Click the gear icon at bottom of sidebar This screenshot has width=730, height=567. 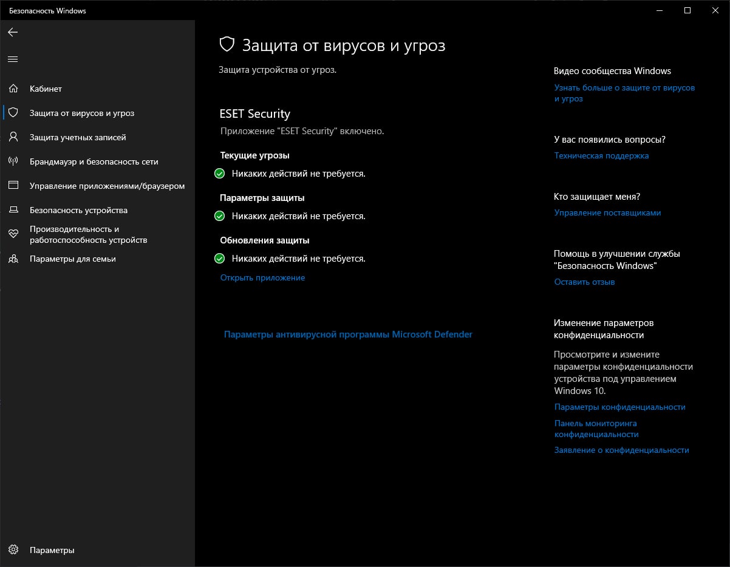coord(13,550)
